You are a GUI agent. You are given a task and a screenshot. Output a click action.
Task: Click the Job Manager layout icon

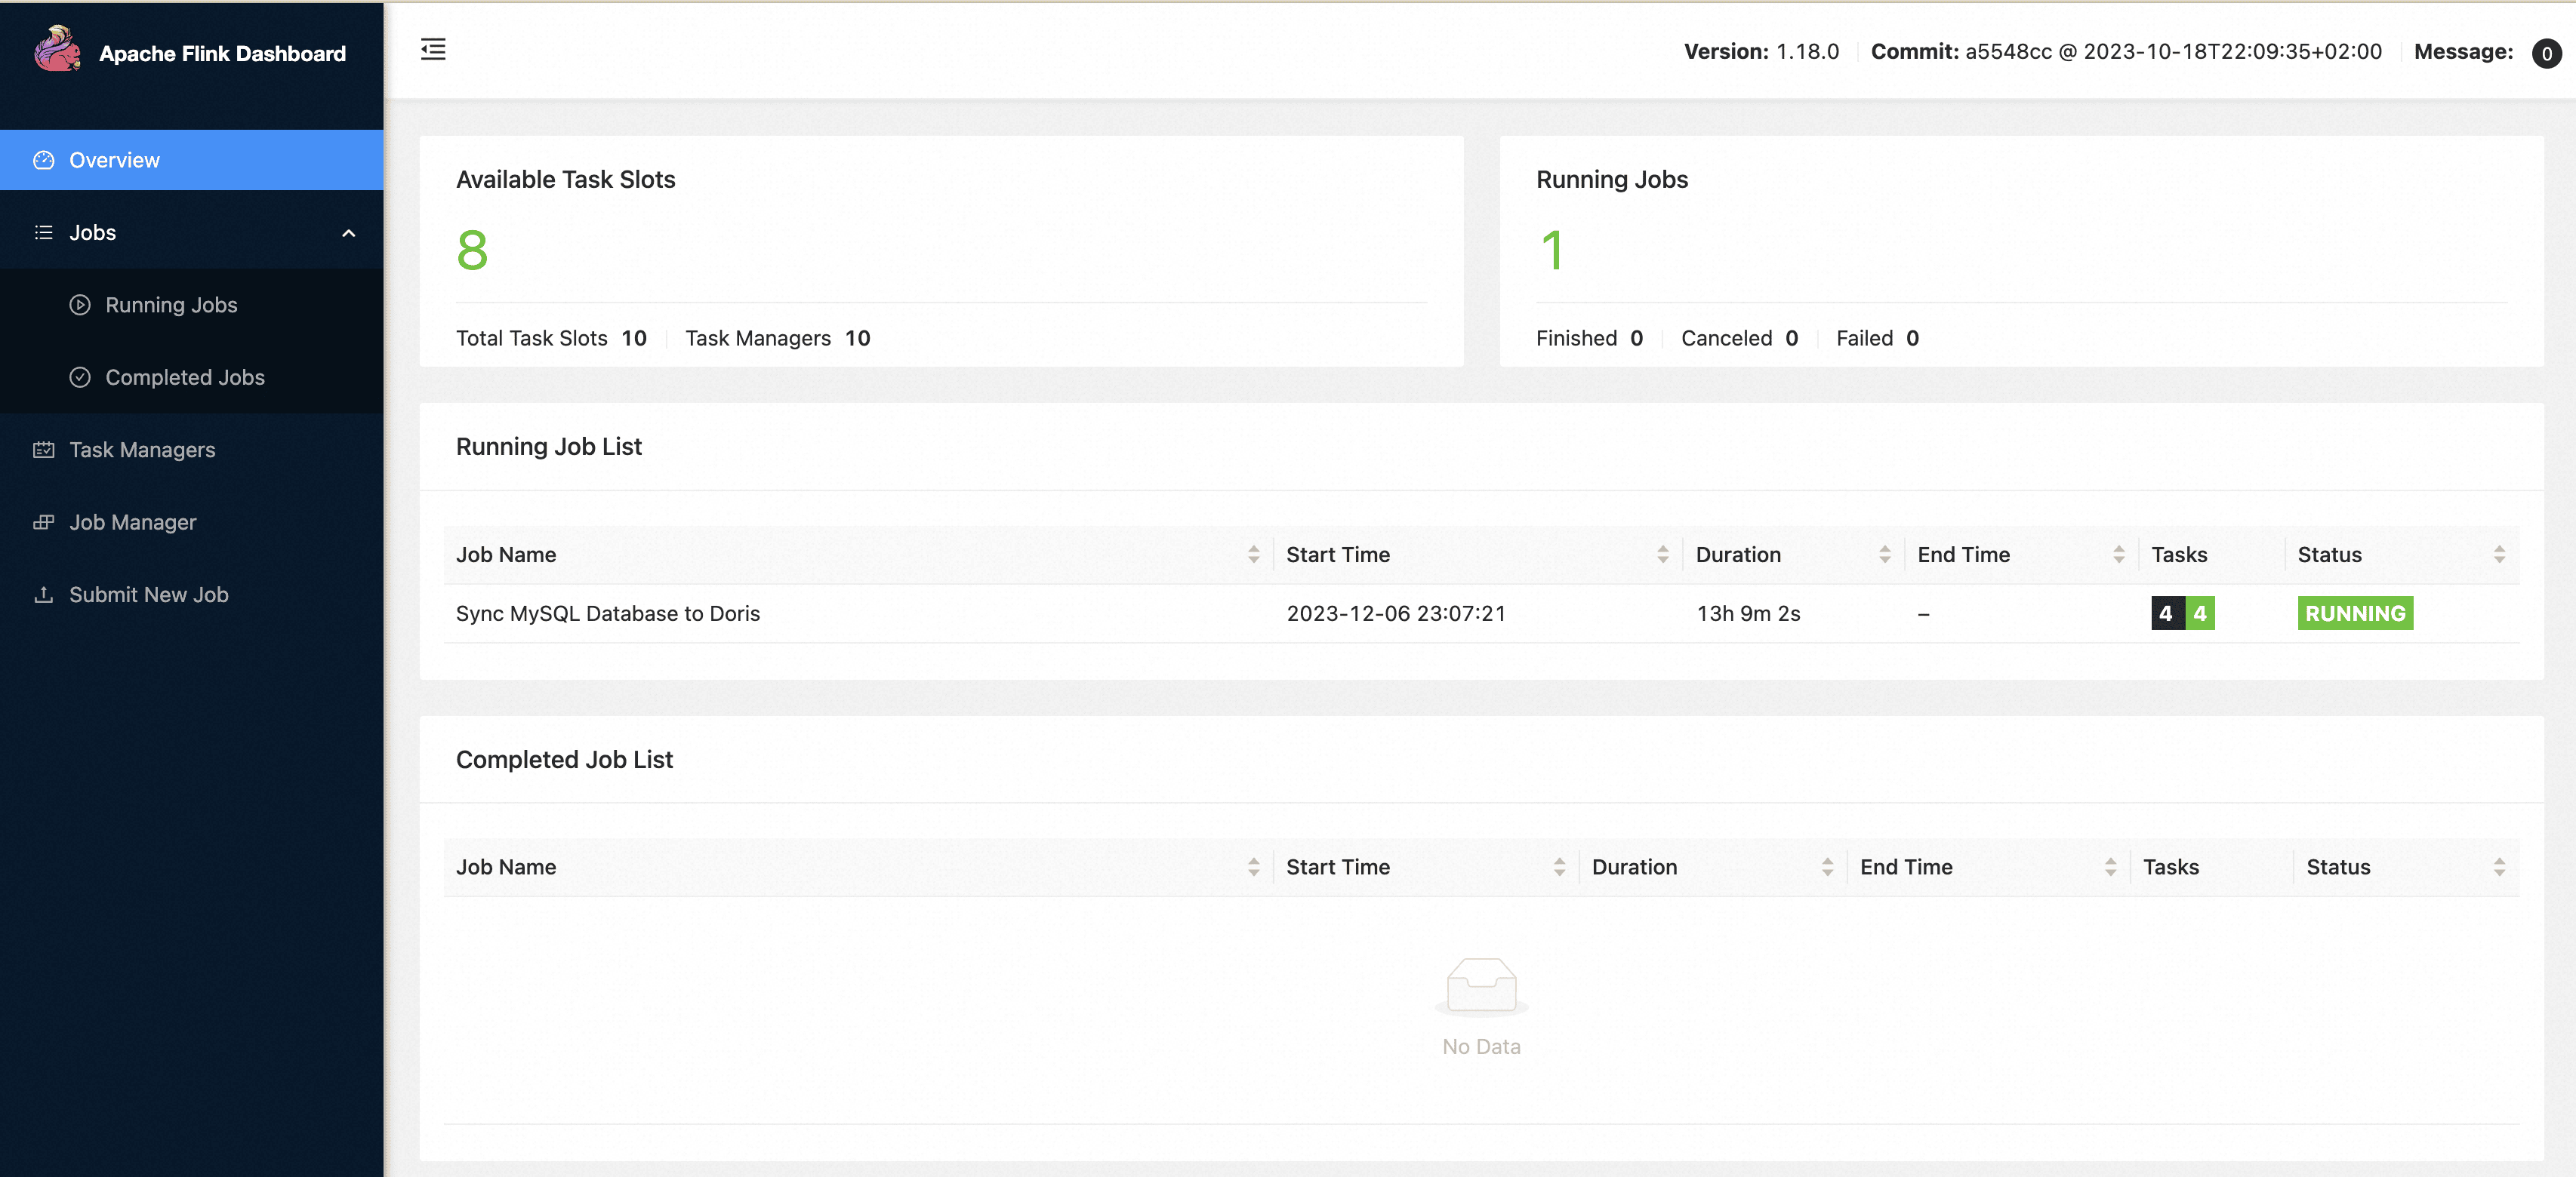point(43,521)
